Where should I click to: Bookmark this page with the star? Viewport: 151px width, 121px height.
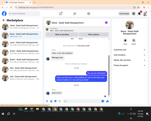tap(138, 8)
